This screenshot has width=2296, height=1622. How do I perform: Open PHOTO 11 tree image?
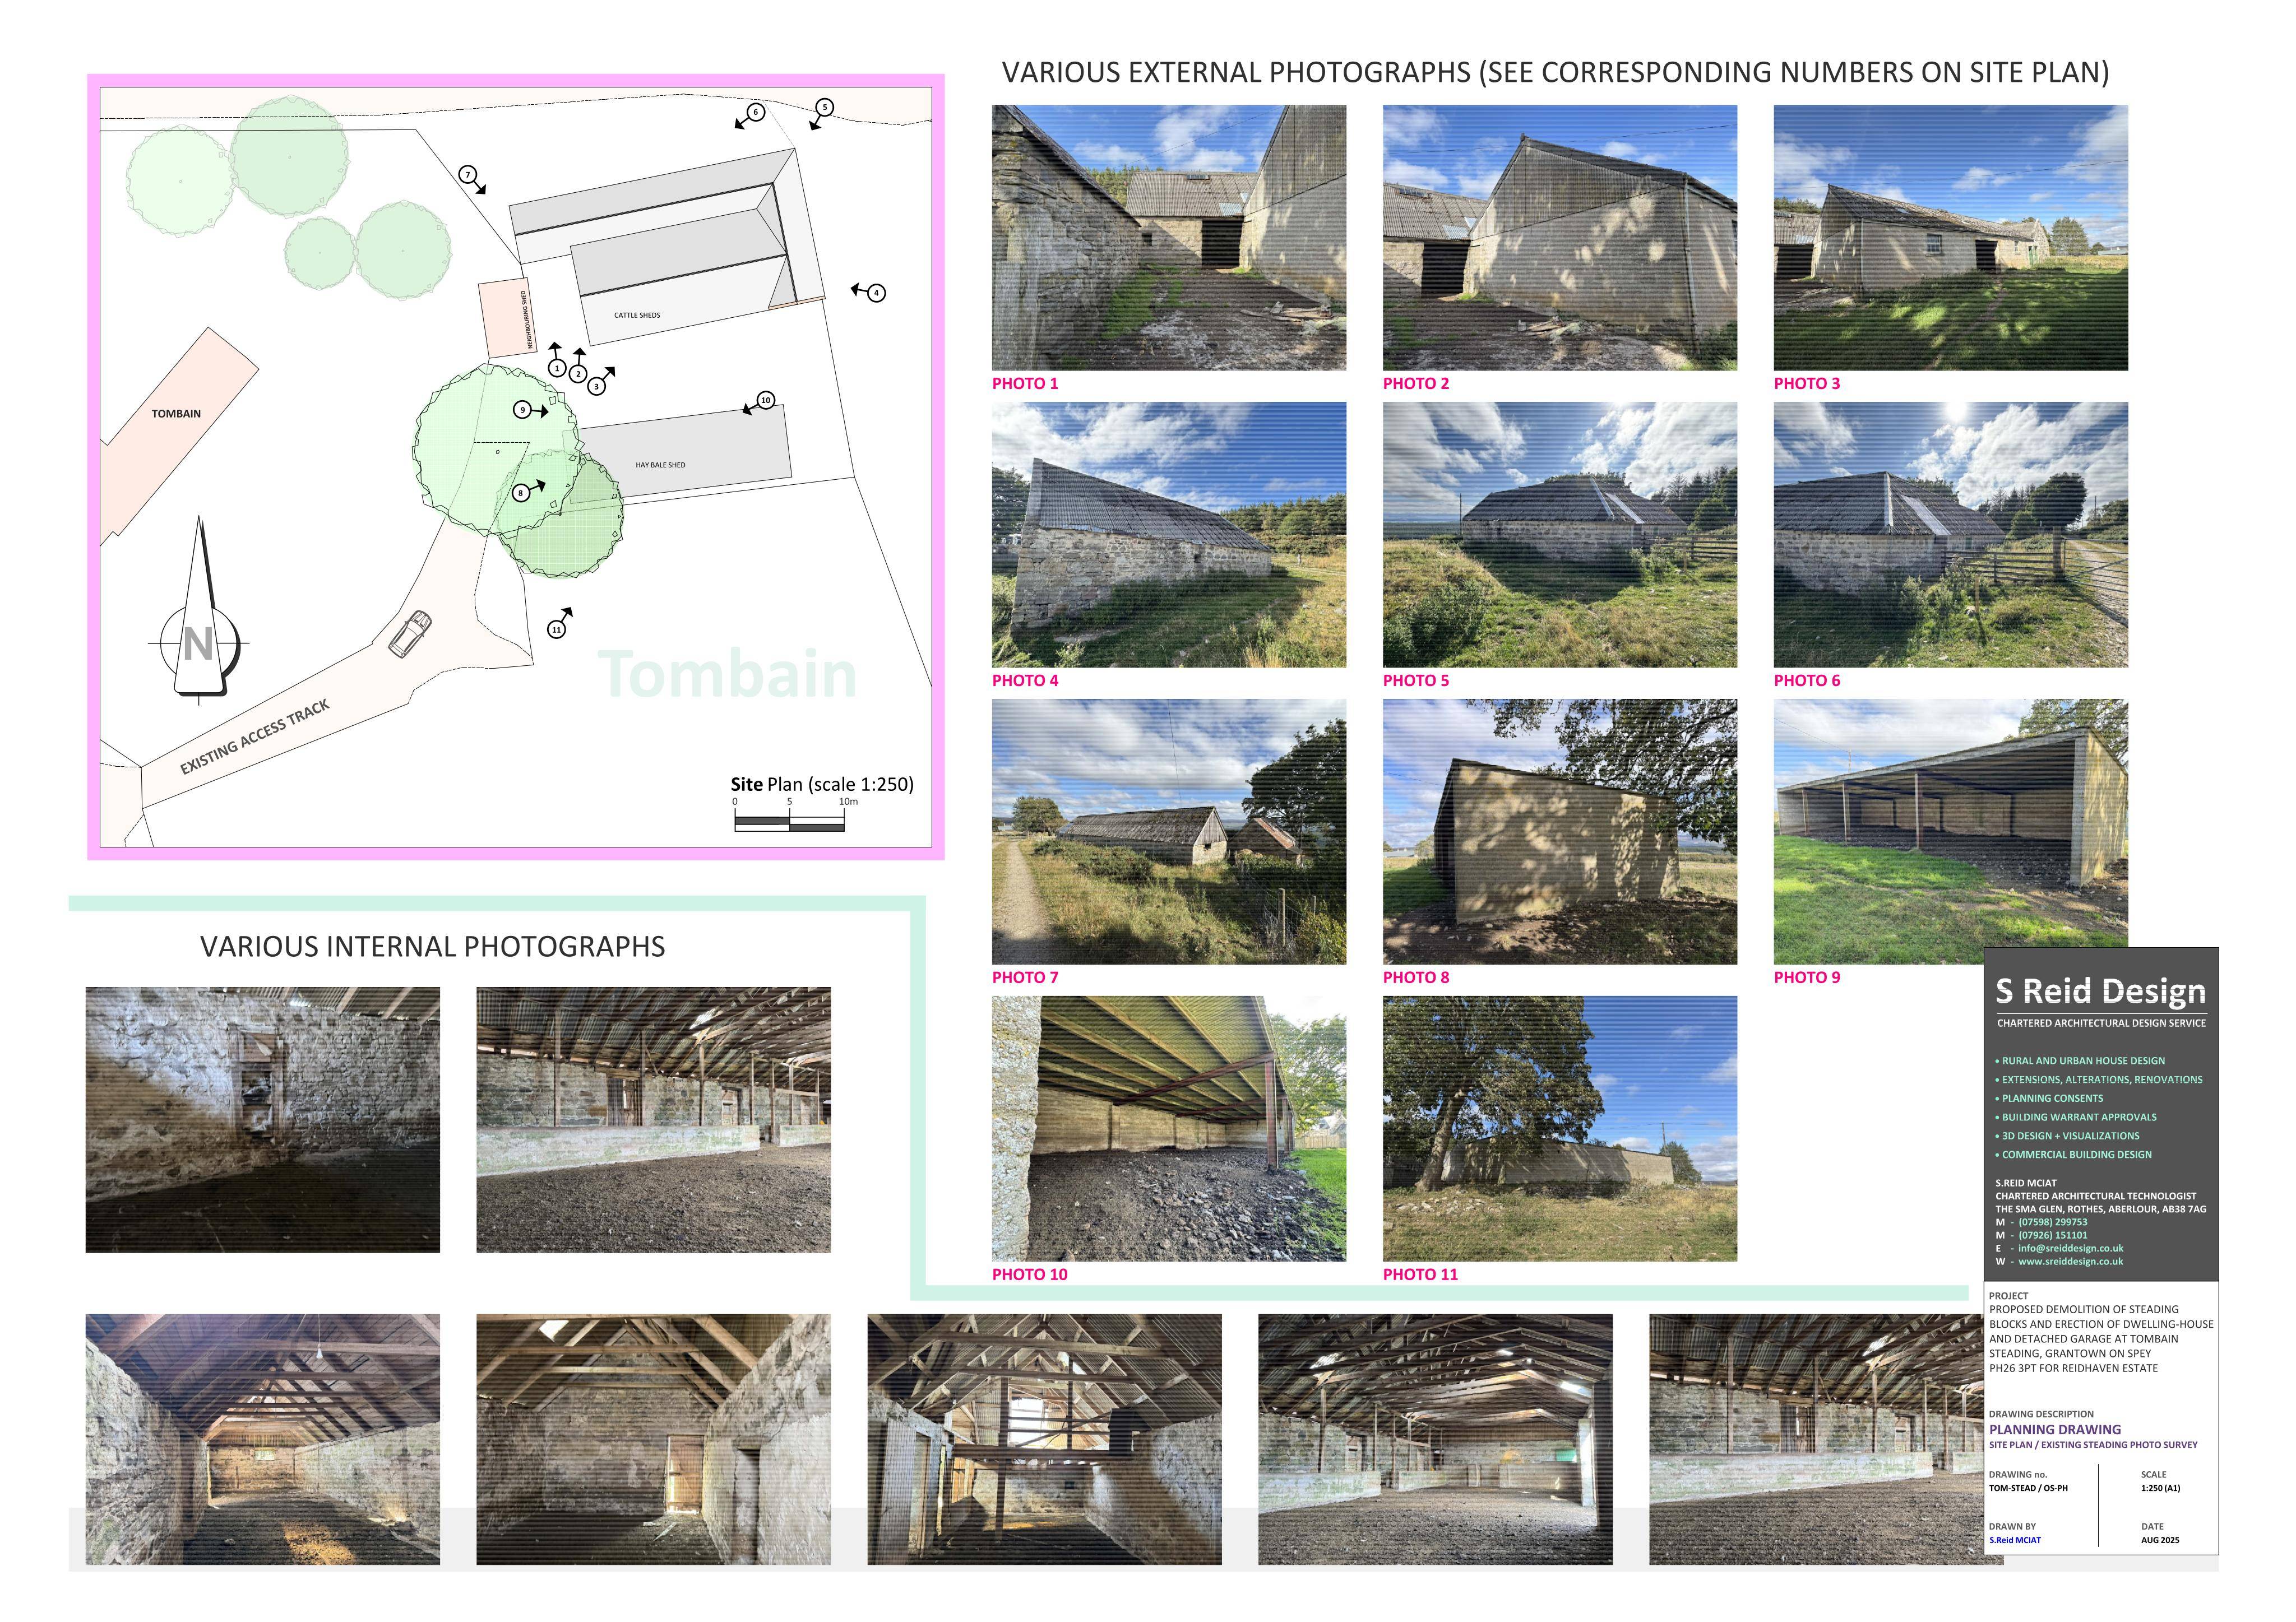coord(1560,1129)
